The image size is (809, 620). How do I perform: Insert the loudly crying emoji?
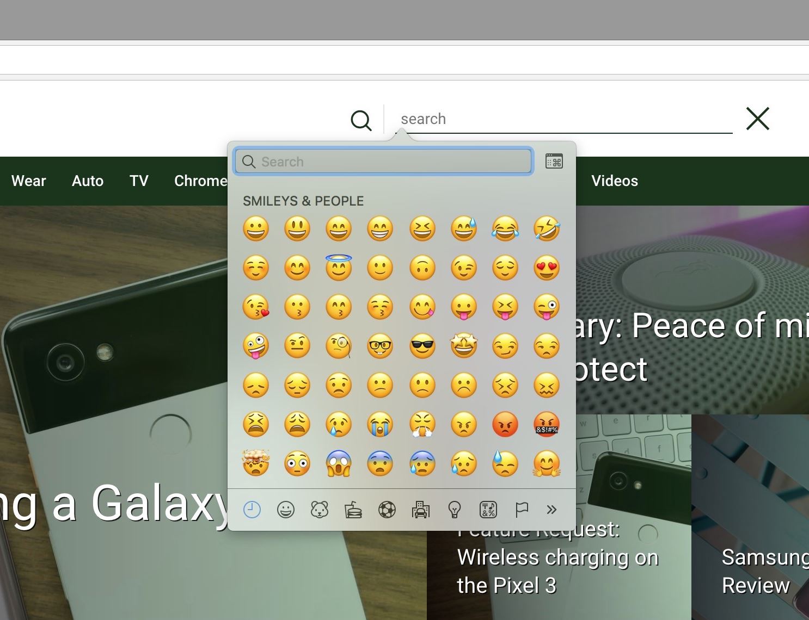pos(380,424)
